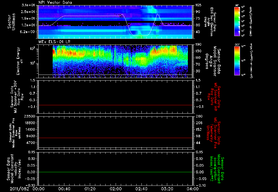
Task: Click the '110' scanner angle tick value
Action: (x=198, y=58)
